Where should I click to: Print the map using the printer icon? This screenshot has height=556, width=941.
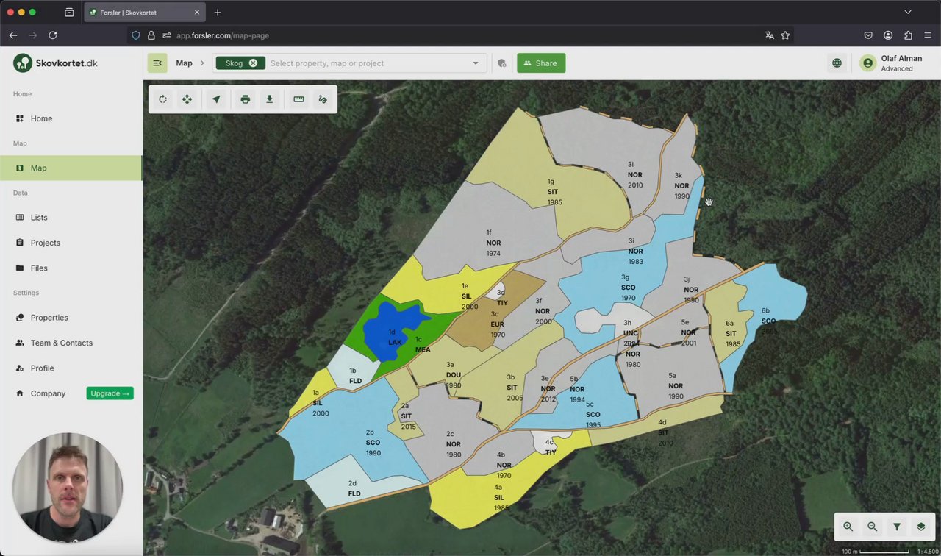pos(246,99)
